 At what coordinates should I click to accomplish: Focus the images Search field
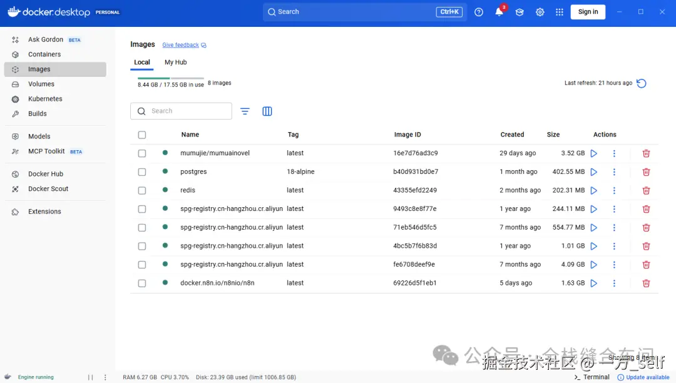(x=181, y=111)
